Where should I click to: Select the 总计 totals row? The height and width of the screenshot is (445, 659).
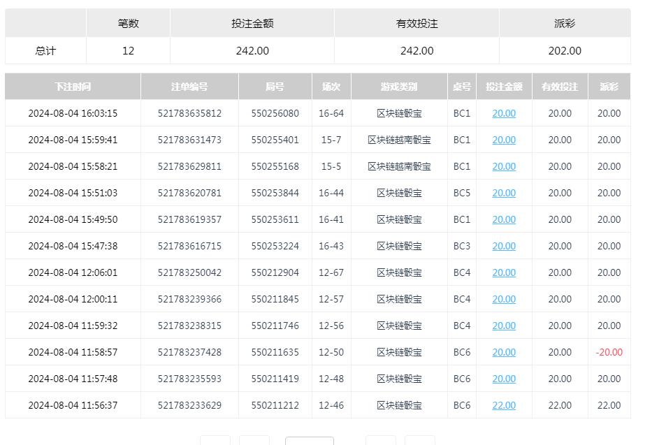tap(45, 50)
